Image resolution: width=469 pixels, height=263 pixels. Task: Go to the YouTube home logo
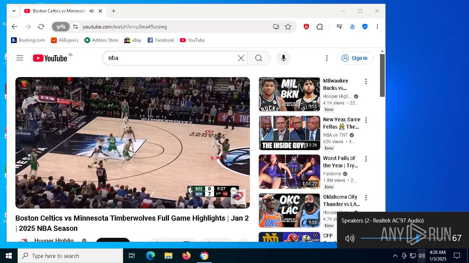pos(50,58)
